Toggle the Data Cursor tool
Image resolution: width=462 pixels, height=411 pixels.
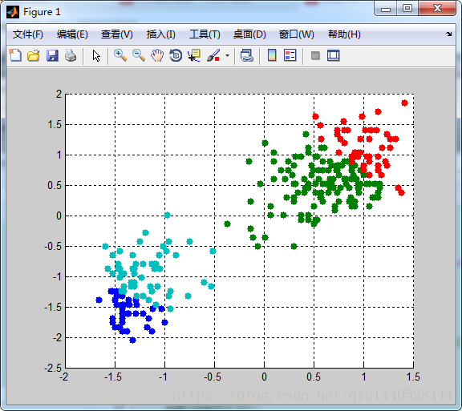point(194,55)
